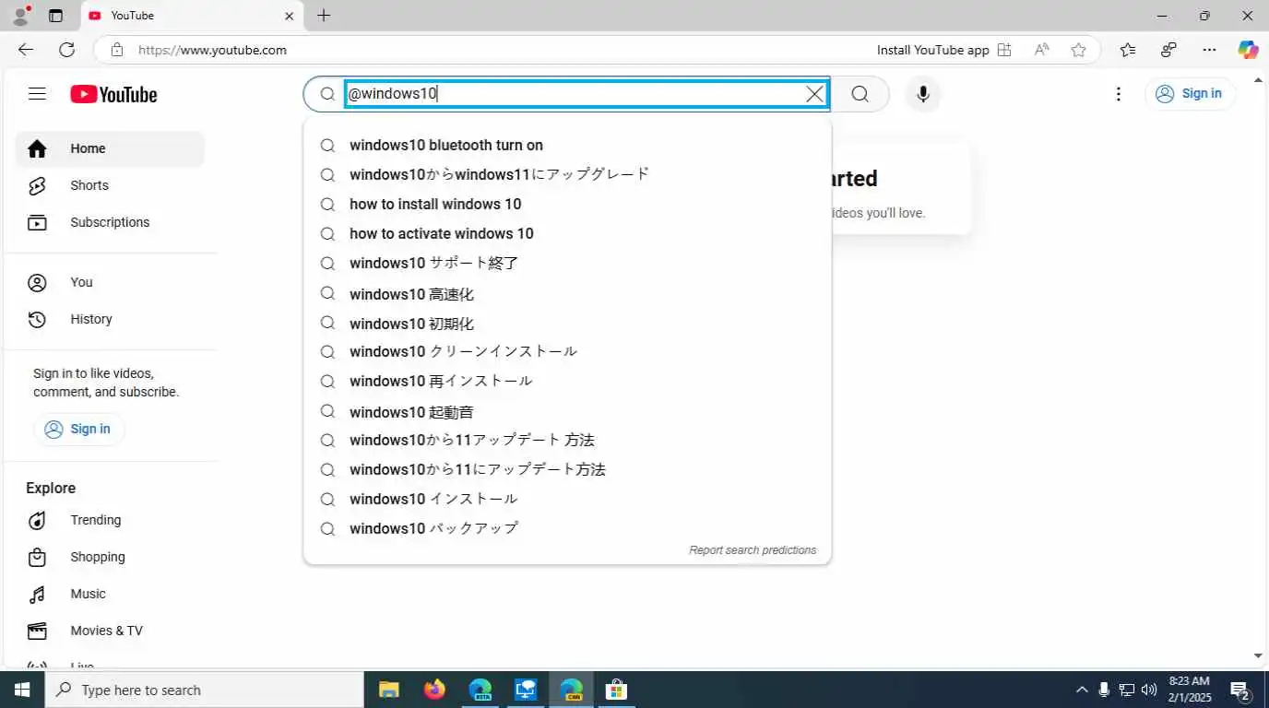The width and height of the screenshot is (1269, 708).
Task: Click Sign in button in the top right
Action: [1190, 93]
